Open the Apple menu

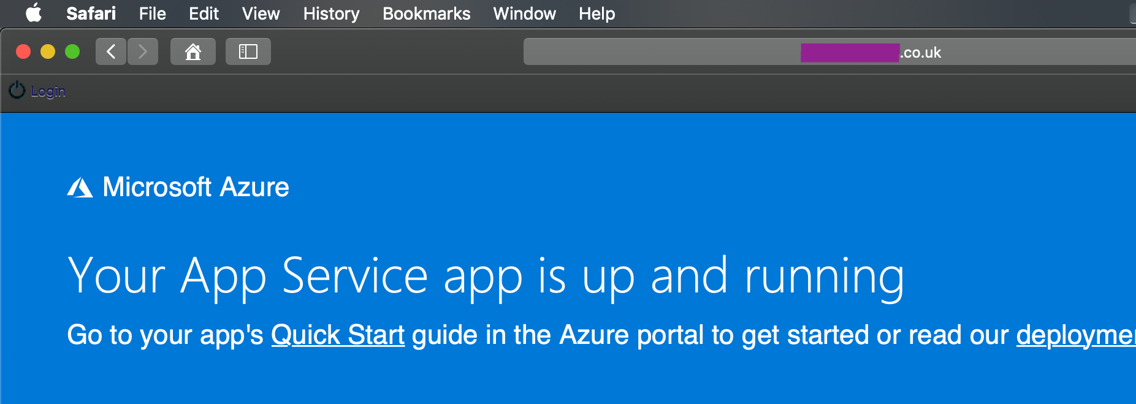click(34, 13)
